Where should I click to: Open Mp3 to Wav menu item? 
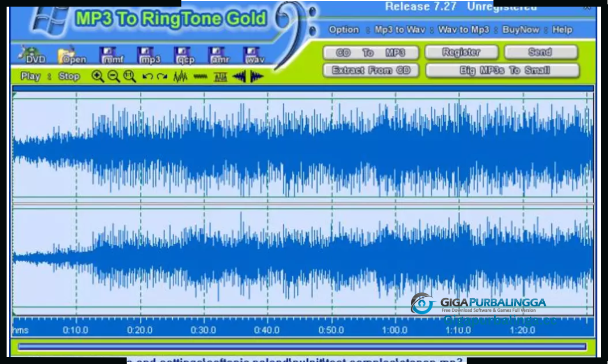tap(400, 30)
